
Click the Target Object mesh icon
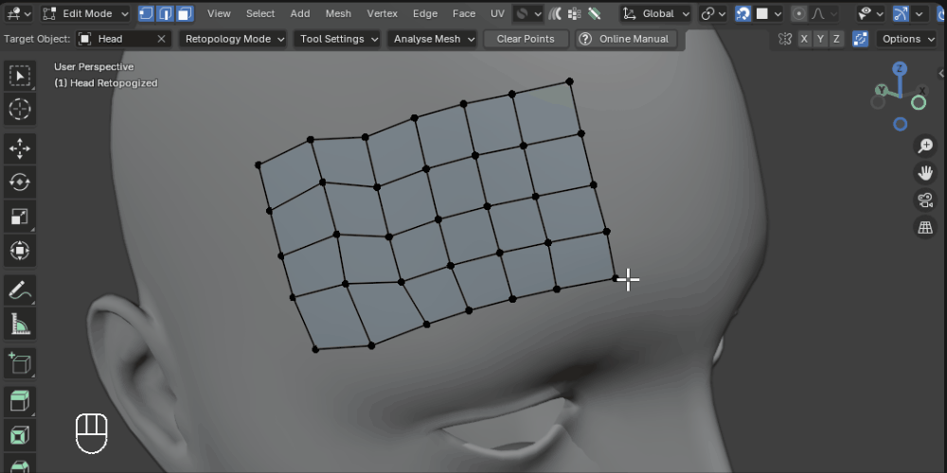pos(85,39)
